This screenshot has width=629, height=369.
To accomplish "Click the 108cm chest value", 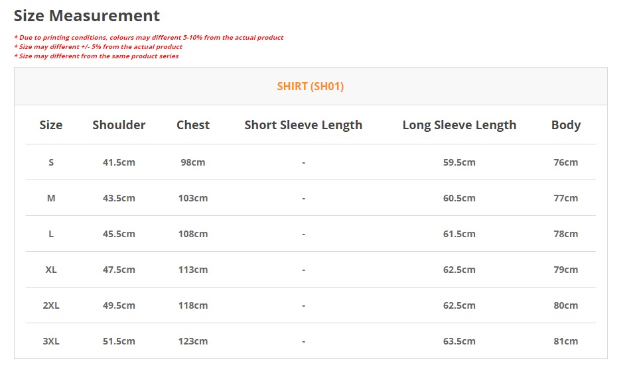I will (193, 234).
